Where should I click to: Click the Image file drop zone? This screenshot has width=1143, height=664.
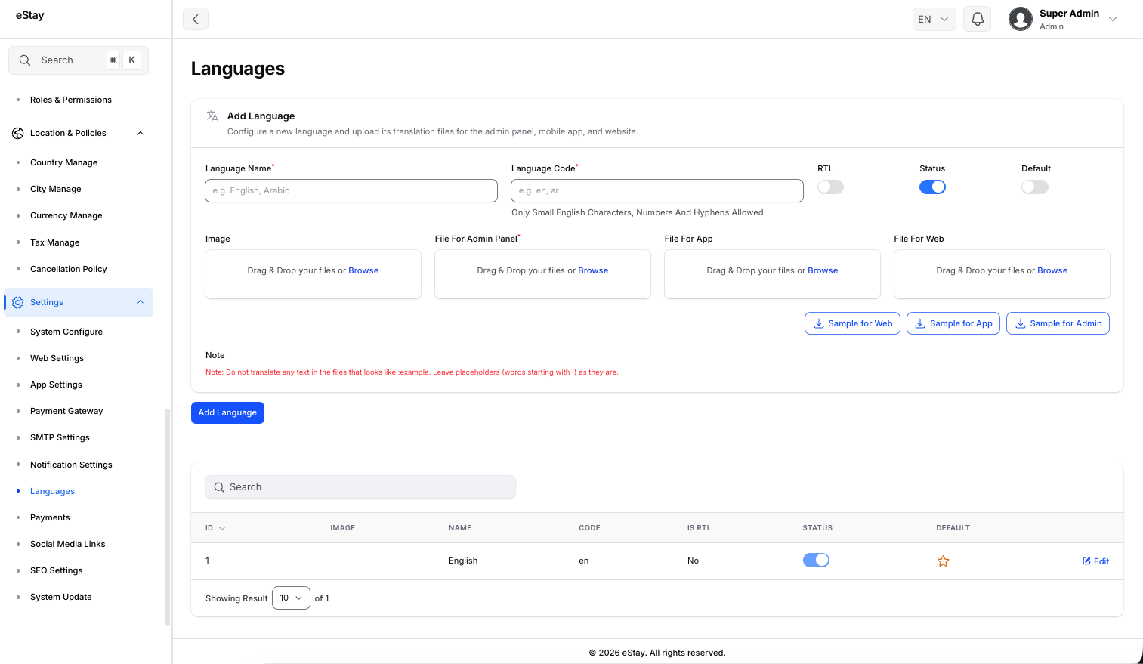(x=313, y=274)
